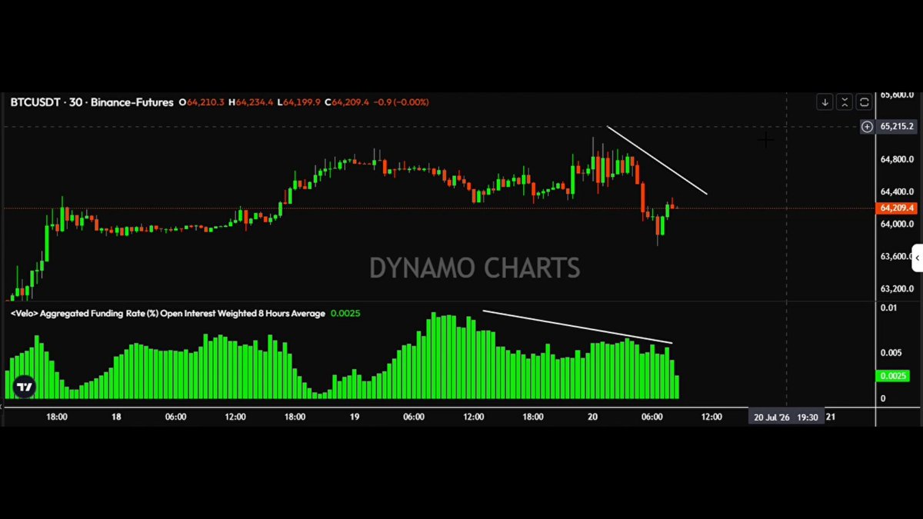Click the 64,000.0 price axis label
923x519 pixels.
point(897,224)
